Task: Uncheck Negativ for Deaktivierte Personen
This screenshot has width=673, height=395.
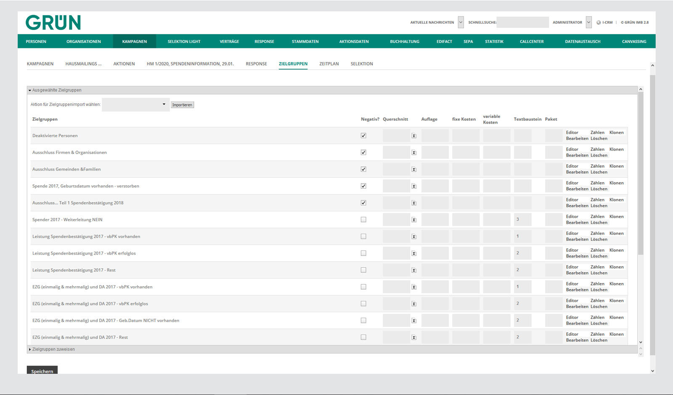Action: (x=363, y=136)
